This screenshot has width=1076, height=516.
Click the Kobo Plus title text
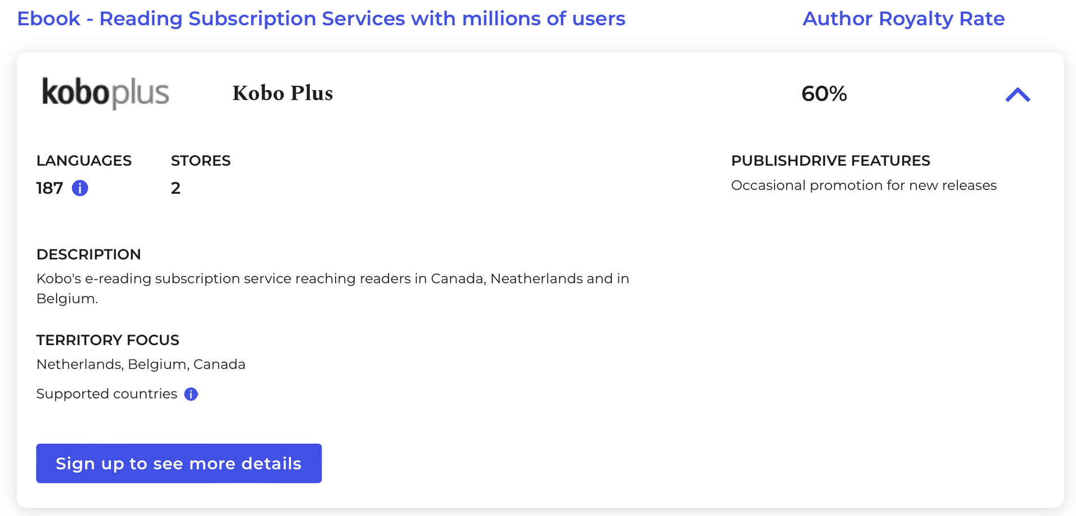point(282,93)
